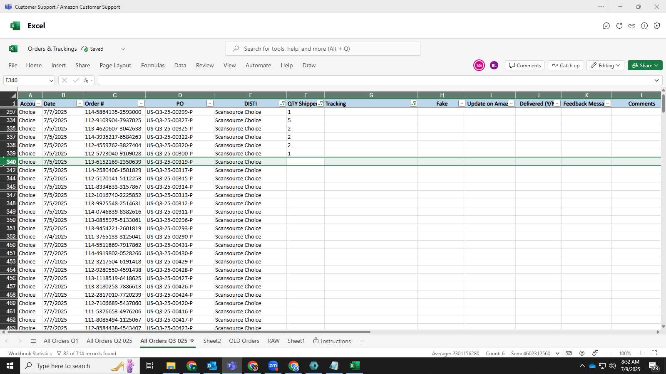Open the Date column filter dropdown
Image resolution: width=666 pixels, height=374 pixels.
point(80,103)
